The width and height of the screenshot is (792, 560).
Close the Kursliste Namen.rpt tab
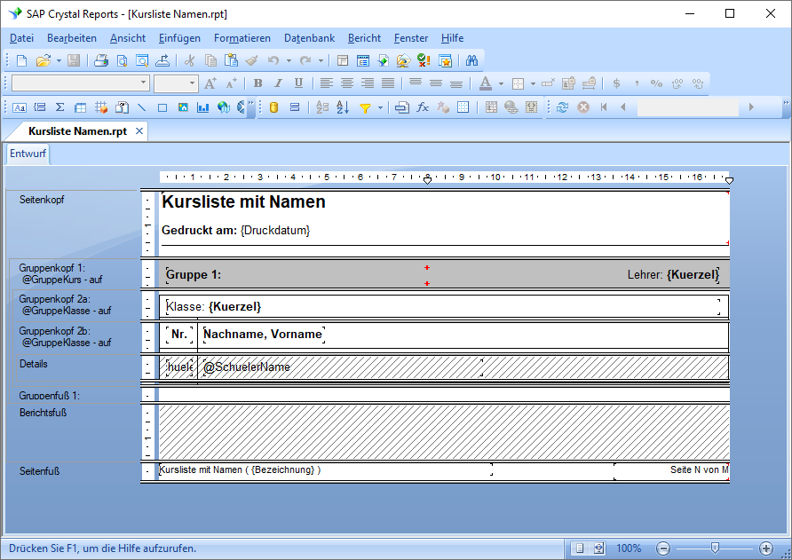pyautogui.click(x=139, y=131)
